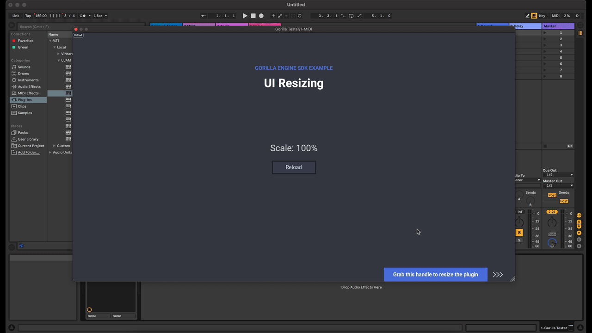Enable Key Map Mode
The width and height of the screenshot is (592, 333).
point(542,16)
